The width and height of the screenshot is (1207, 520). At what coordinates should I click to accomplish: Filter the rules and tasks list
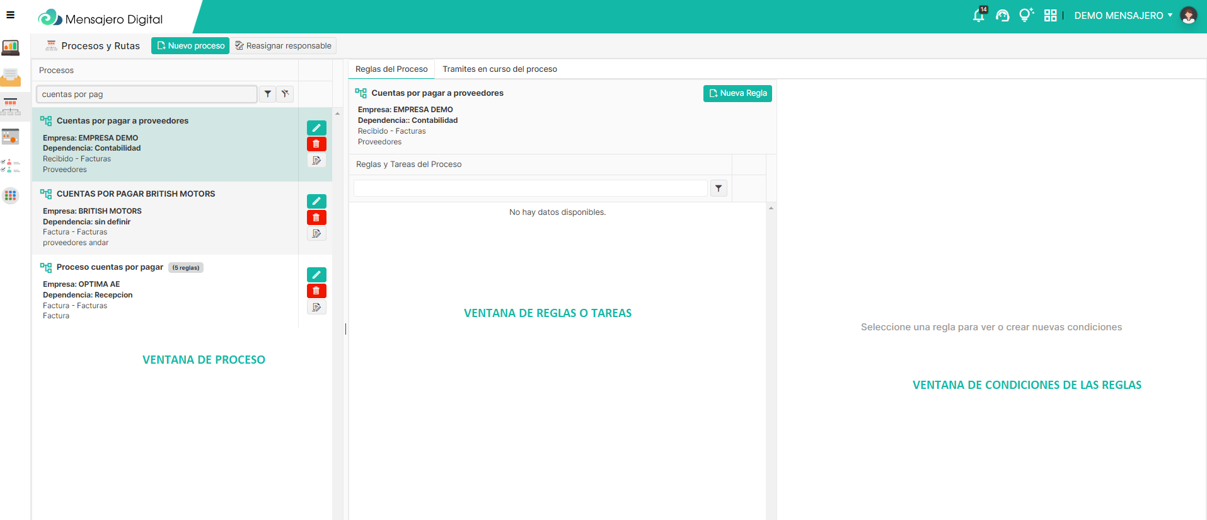pyautogui.click(x=719, y=188)
